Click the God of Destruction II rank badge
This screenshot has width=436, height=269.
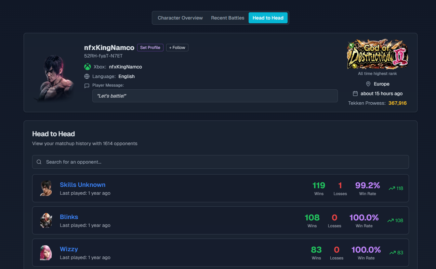pyautogui.click(x=378, y=54)
